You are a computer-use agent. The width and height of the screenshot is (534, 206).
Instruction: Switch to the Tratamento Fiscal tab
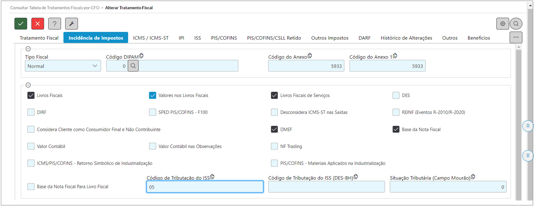(x=39, y=38)
